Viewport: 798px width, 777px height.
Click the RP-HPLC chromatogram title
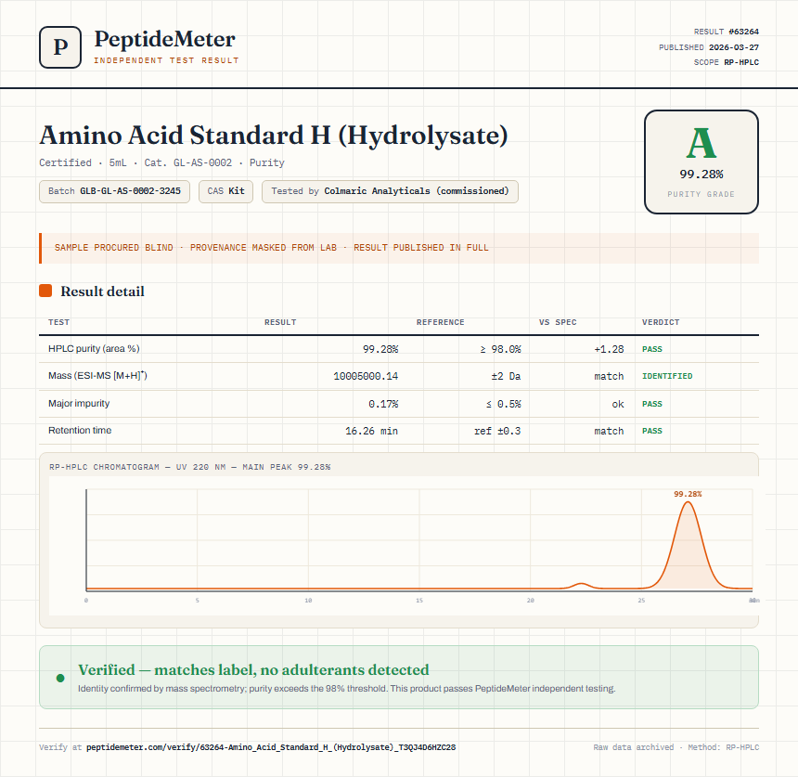pos(190,467)
